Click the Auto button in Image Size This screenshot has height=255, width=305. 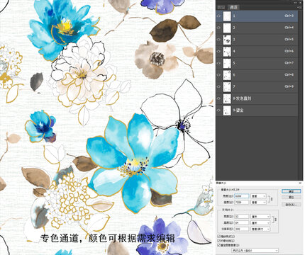tap(291, 205)
